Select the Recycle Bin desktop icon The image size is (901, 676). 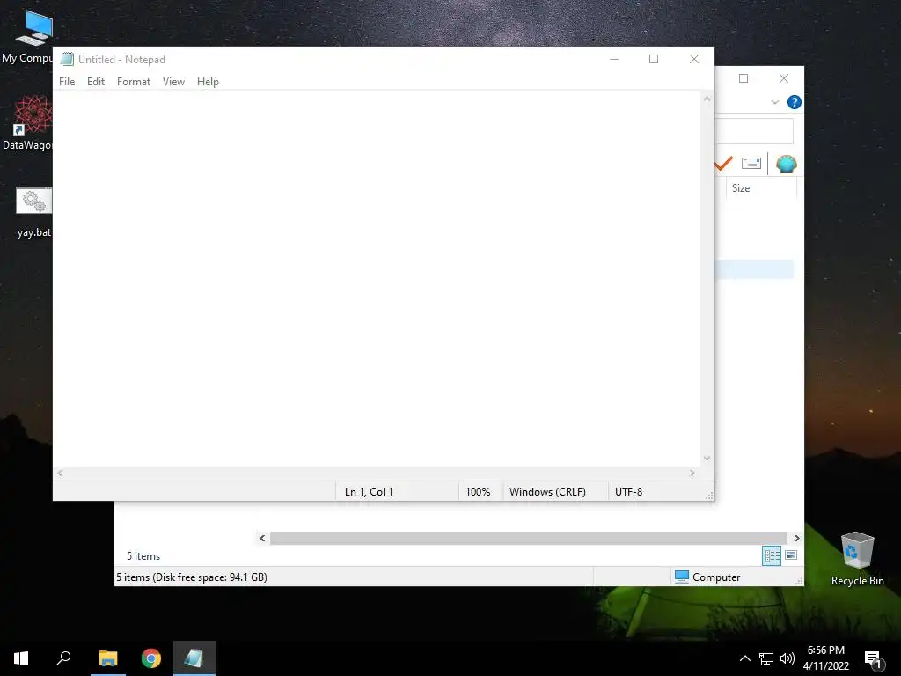pyautogui.click(x=857, y=559)
